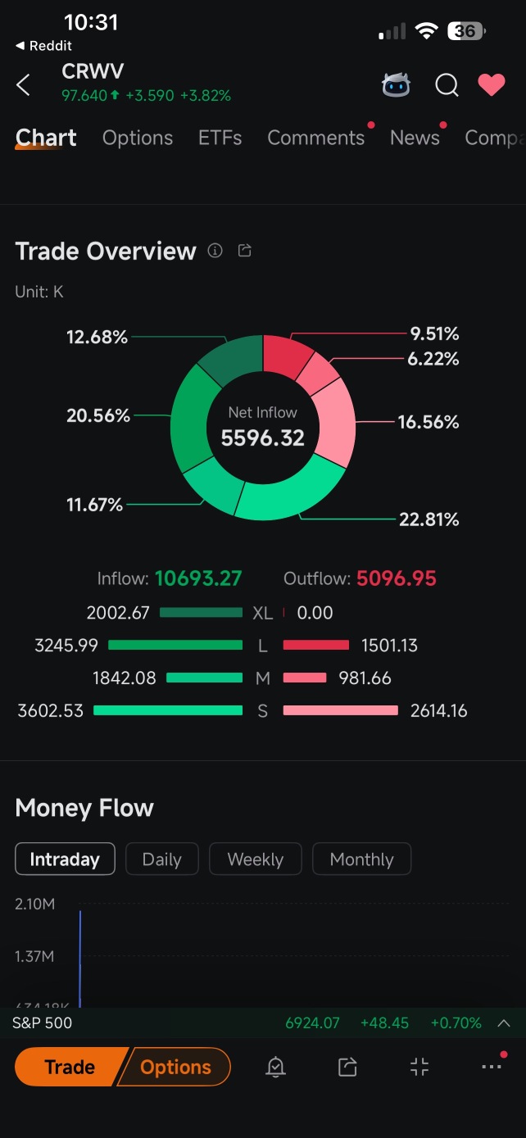Tap the orange Trade button
This screenshot has height=1138, width=526.
[71, 1067]
